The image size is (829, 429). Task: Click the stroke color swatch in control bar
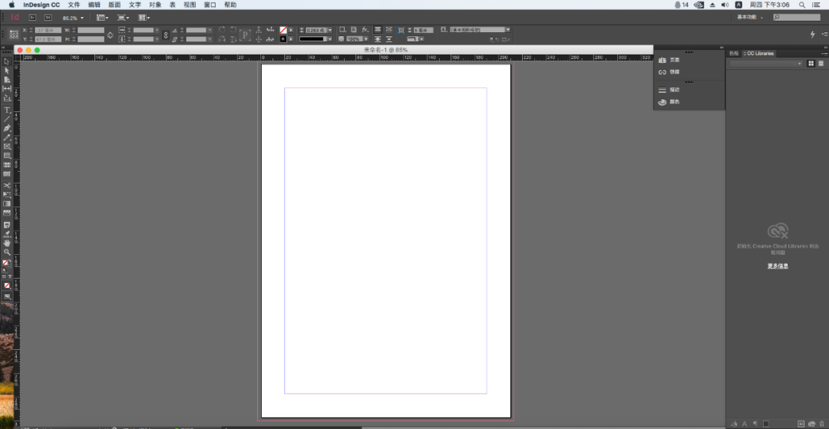pos(283,39)
